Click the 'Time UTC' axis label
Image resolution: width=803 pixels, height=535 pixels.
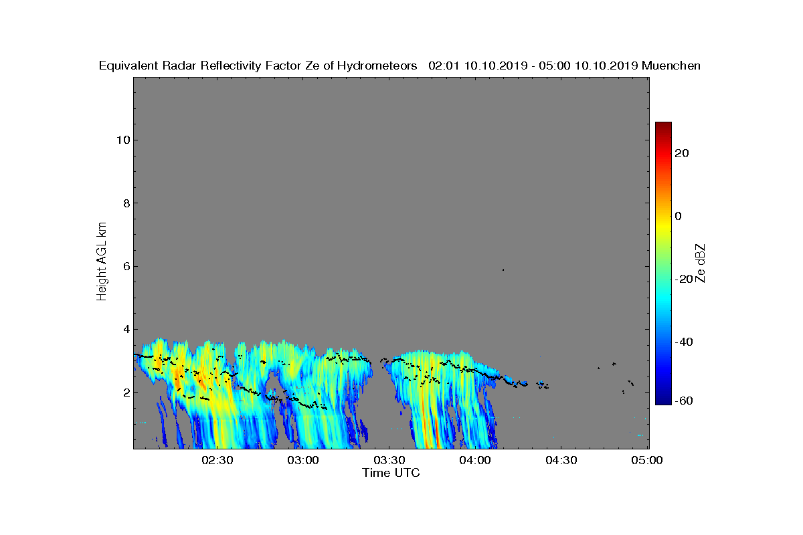click(x=391, y=473)
